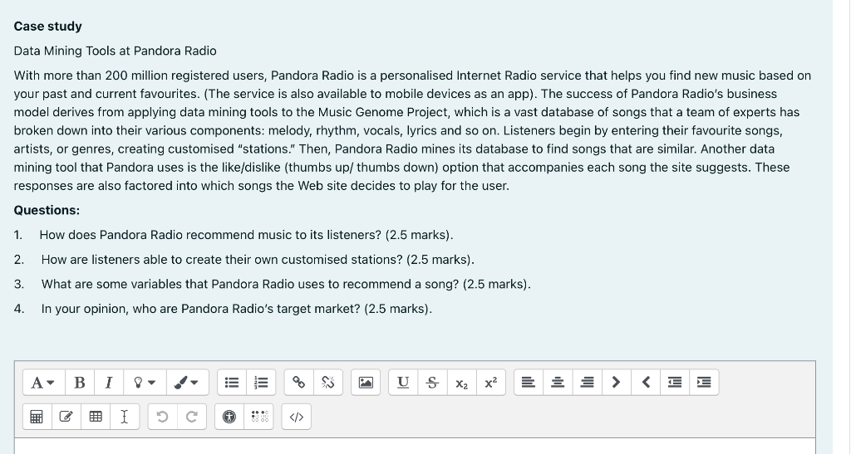Click inside the answer text area
The height and width of the screenshot is (454, 851).
coord(415,447)
